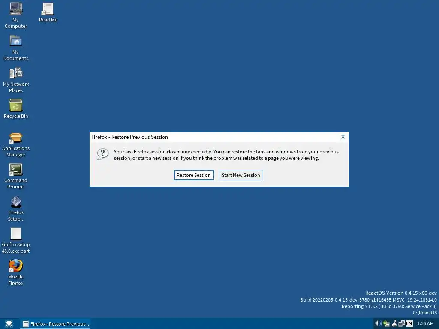Select the Firefox Setup installer icon
The height and width of the screenshot is (329, 439).
click(x=16, y=202)
